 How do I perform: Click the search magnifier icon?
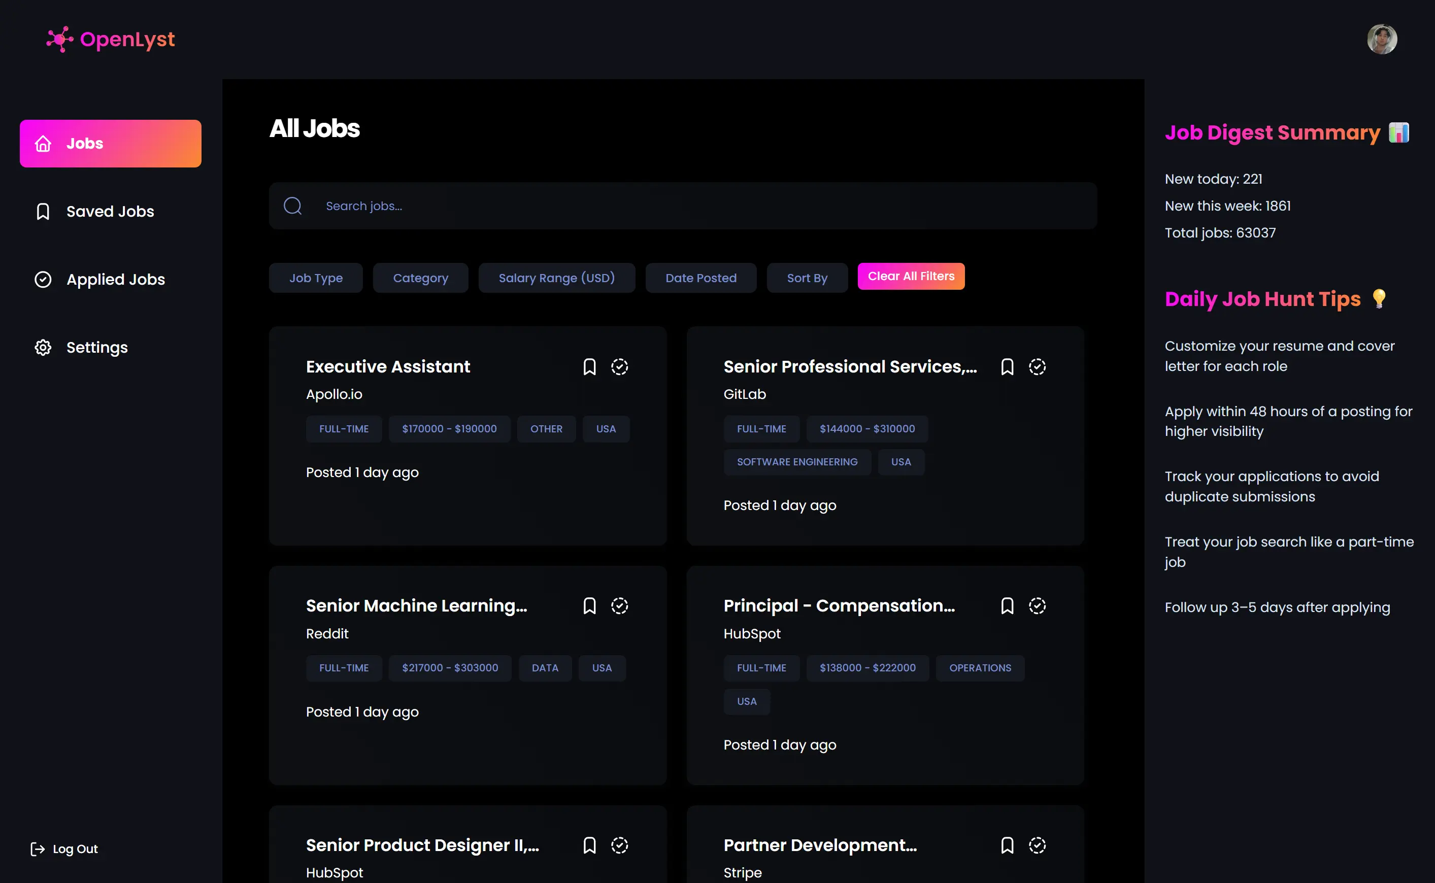[292, 206]
